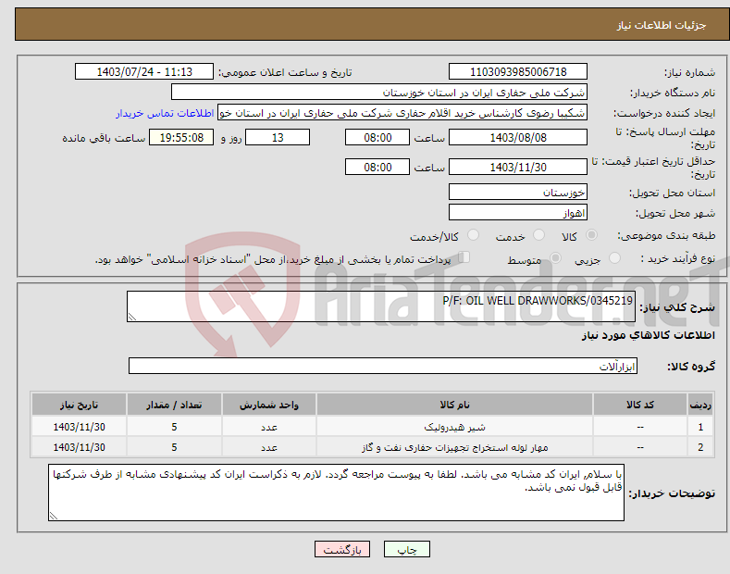Click the quantity 5 in شیر هیدرولیک row
This screenshot has height=574, width=730.
[x=174, y=426]
